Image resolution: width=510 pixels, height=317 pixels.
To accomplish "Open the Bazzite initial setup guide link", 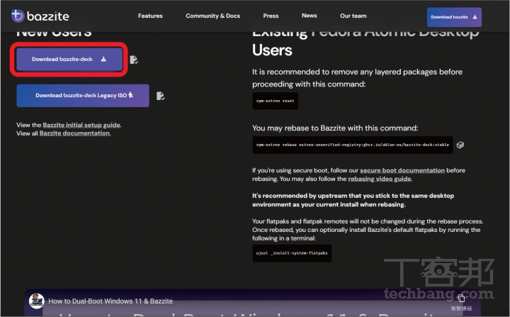I will pyautogui.click(x=81, y=125).
